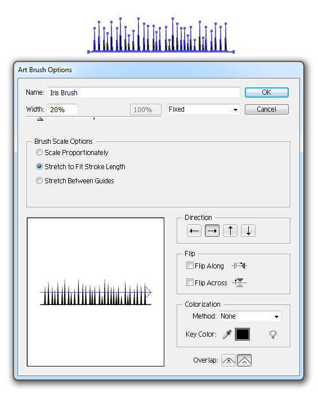Viewport: 318px width, 393px height.
Task: Open colorization tips lightbulb icon
Action: (273, 334)
